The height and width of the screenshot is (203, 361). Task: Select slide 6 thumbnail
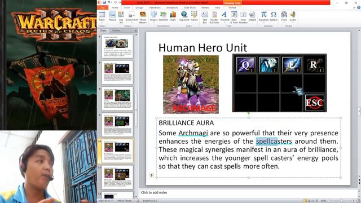click(117, 46)
